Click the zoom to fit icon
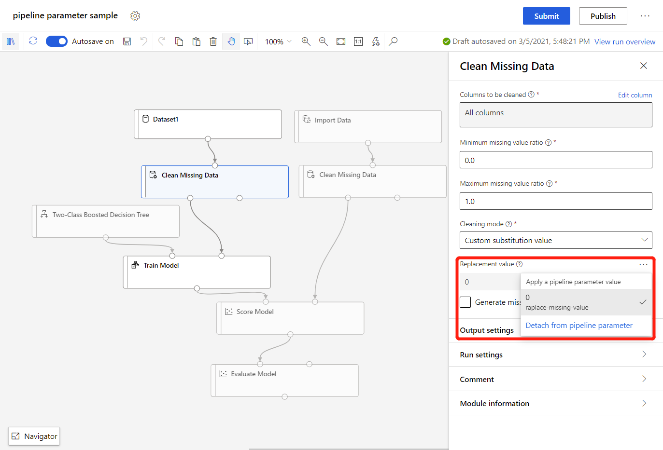 click(x=341, y=41)
